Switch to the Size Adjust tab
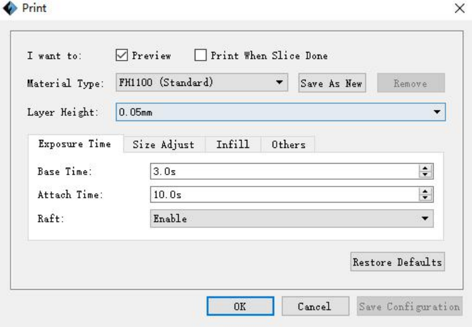Image resolution: width=472 pixels, height=327 pixels. [x=163, y=145]
